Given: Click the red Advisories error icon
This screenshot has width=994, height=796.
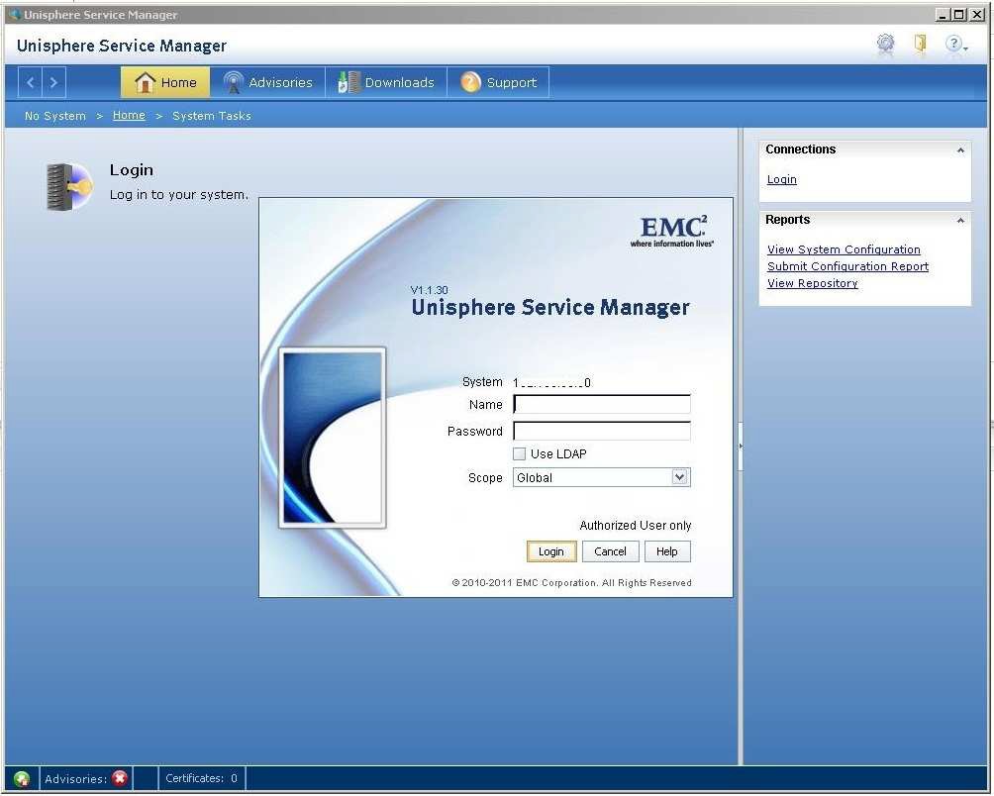Looking at the screenshot, I should tap(119, 777).
